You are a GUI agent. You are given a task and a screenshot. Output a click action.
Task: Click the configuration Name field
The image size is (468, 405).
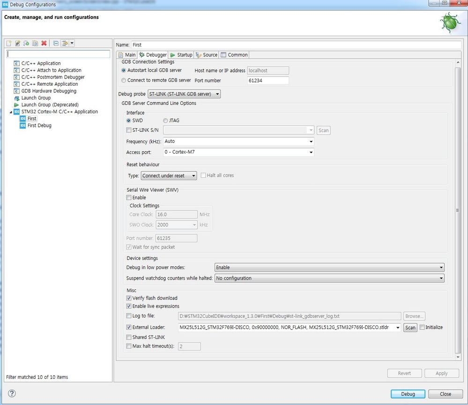296,45
